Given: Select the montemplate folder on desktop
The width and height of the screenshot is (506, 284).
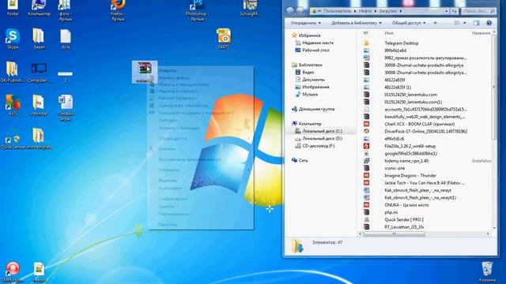Looking at the screenshot, I should (39, 139).
